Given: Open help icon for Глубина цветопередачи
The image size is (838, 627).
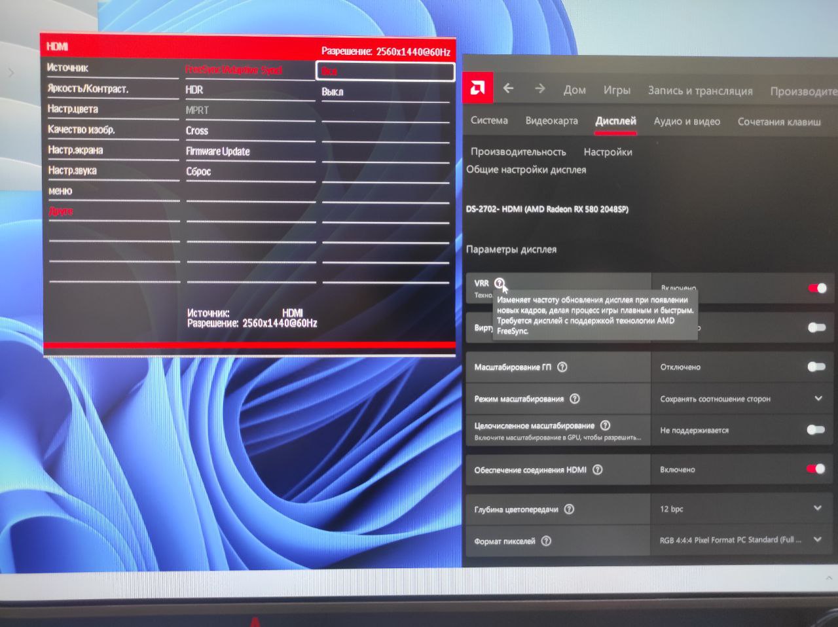Looking at the screenshot, I should [570, 509].
